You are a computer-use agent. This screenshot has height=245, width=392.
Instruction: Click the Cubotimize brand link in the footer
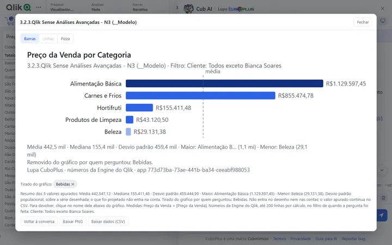pyautogui.click(x=258, y=239)
